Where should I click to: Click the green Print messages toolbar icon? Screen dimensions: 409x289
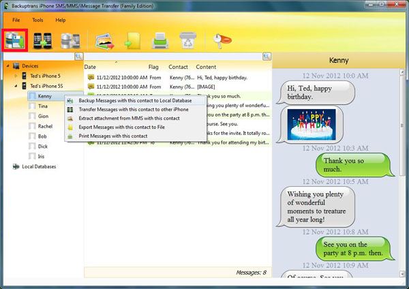point(160,40)
